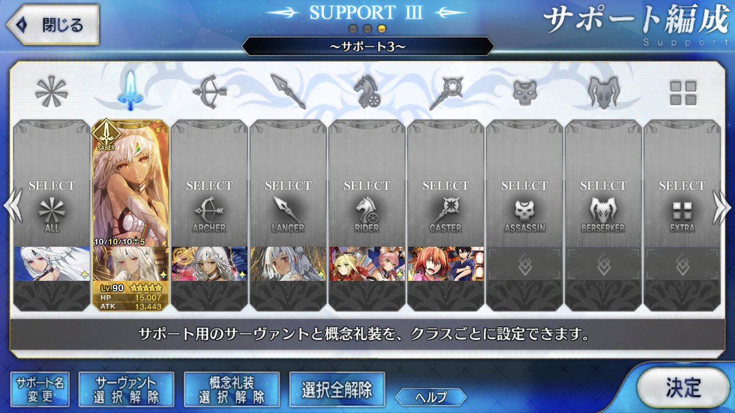Select the Archer class bow icon
The height and width of the screenshot is (413, 735).
(209, 91)
